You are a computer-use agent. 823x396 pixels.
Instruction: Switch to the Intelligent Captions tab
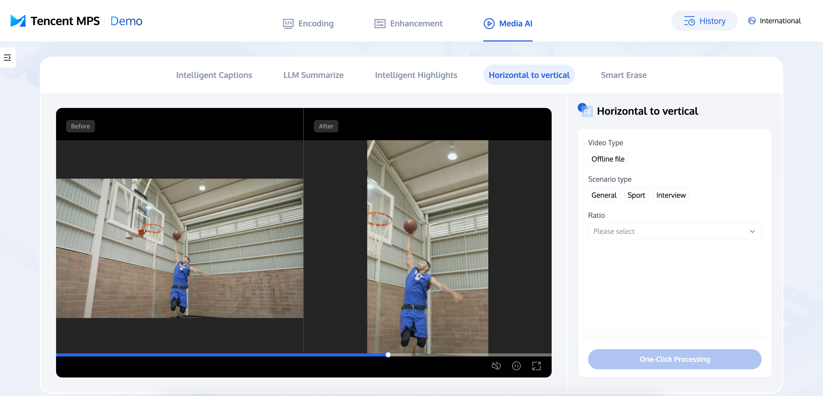(x=214, y=75)
